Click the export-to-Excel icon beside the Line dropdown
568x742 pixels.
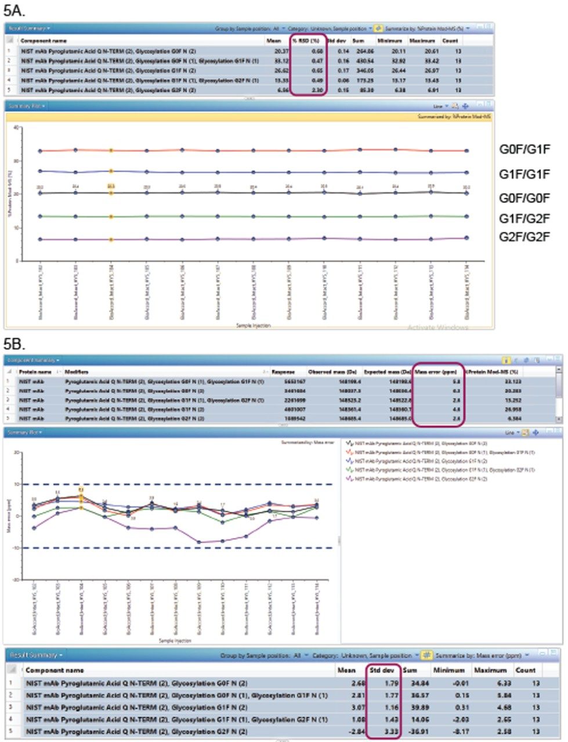coord(454,106)
